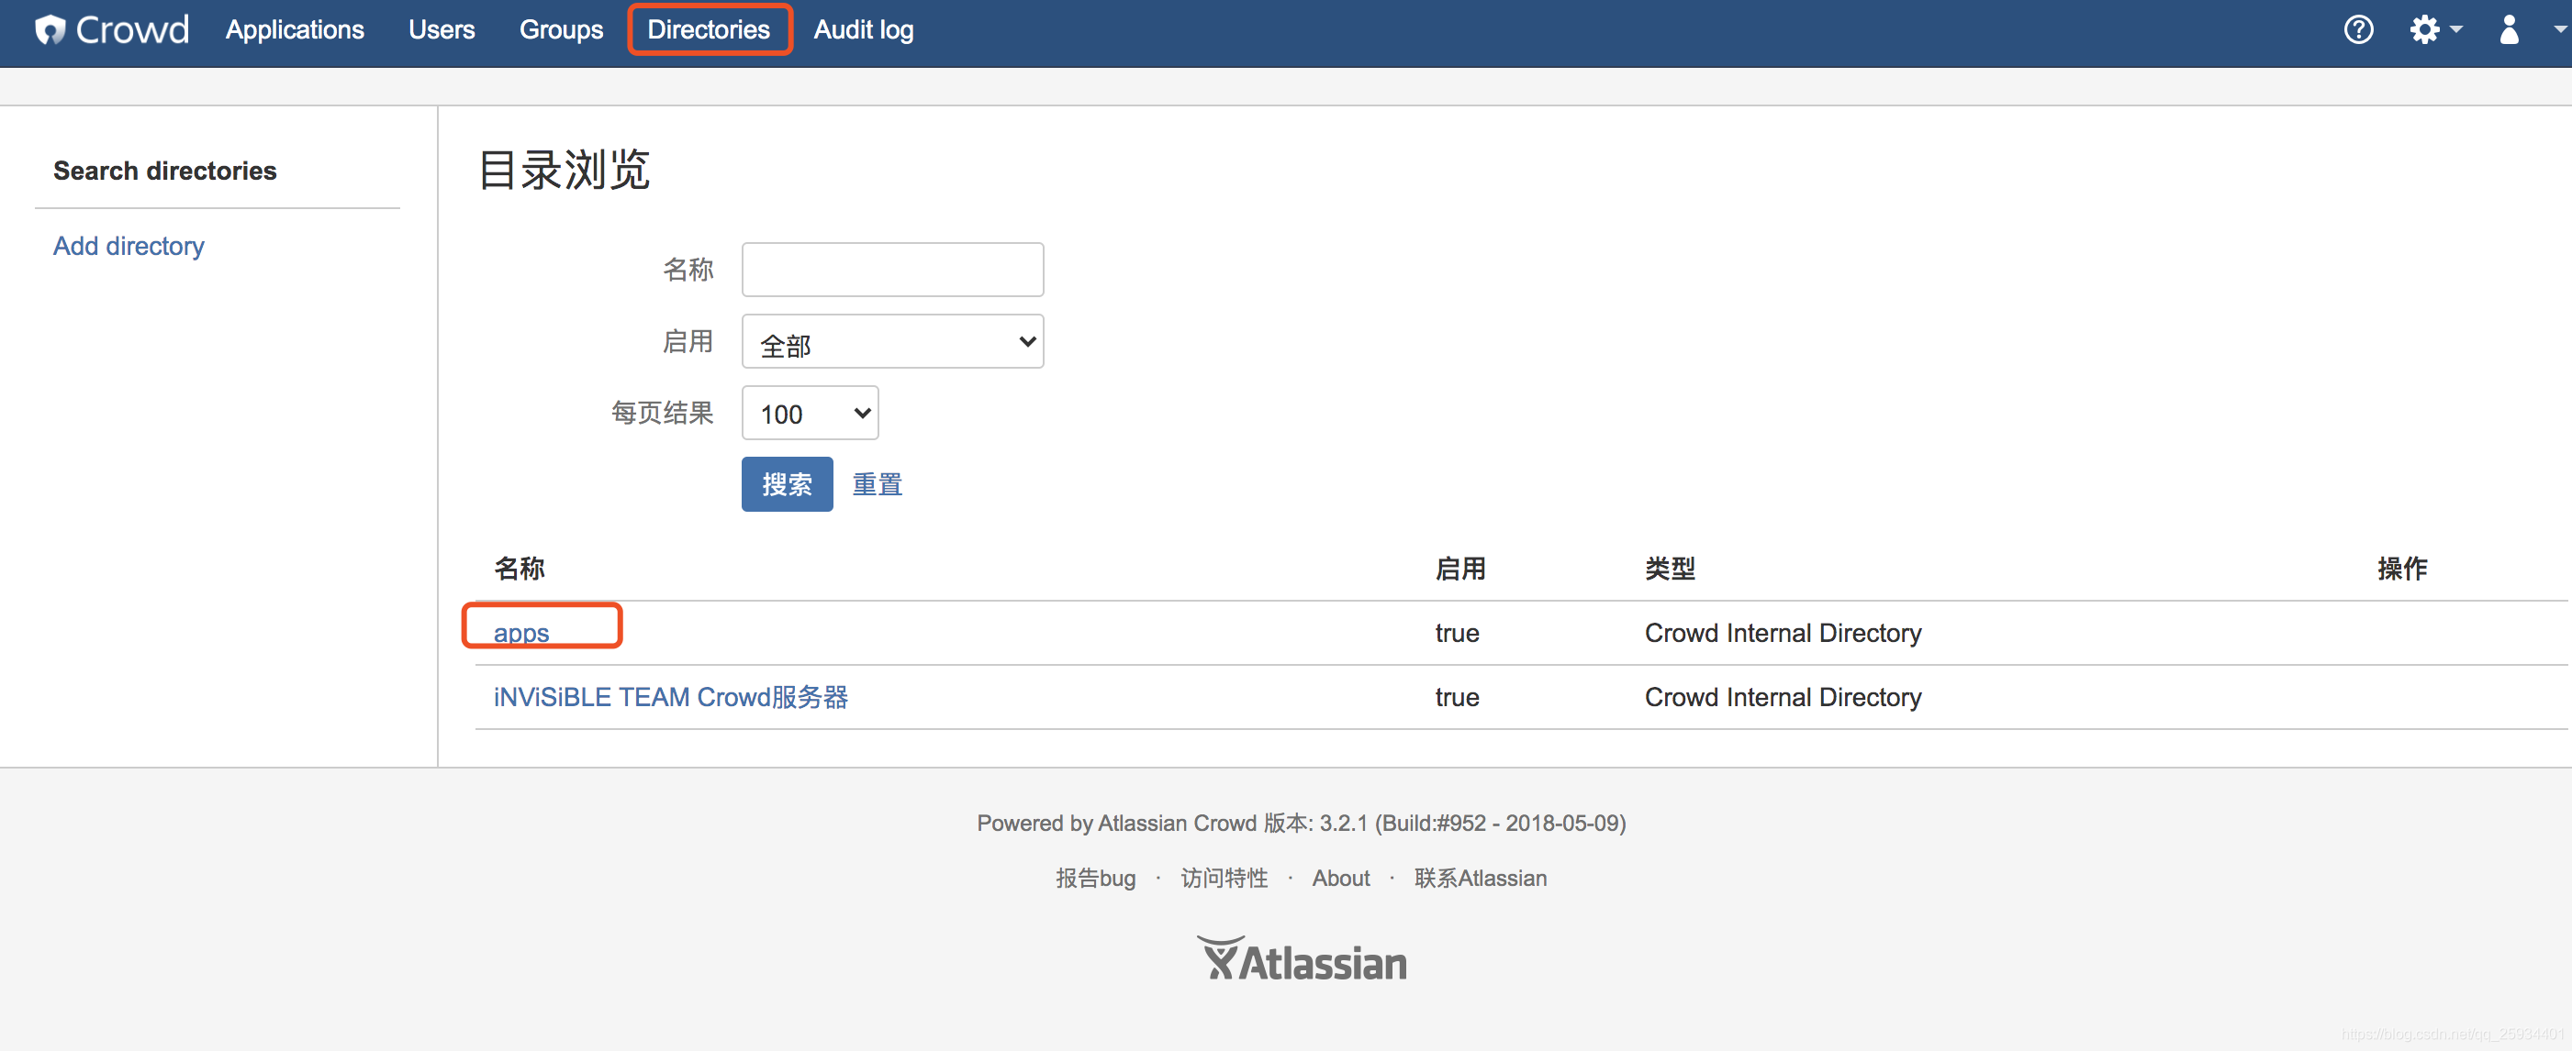Click the 类型 column header

[x=1671, y=569]
